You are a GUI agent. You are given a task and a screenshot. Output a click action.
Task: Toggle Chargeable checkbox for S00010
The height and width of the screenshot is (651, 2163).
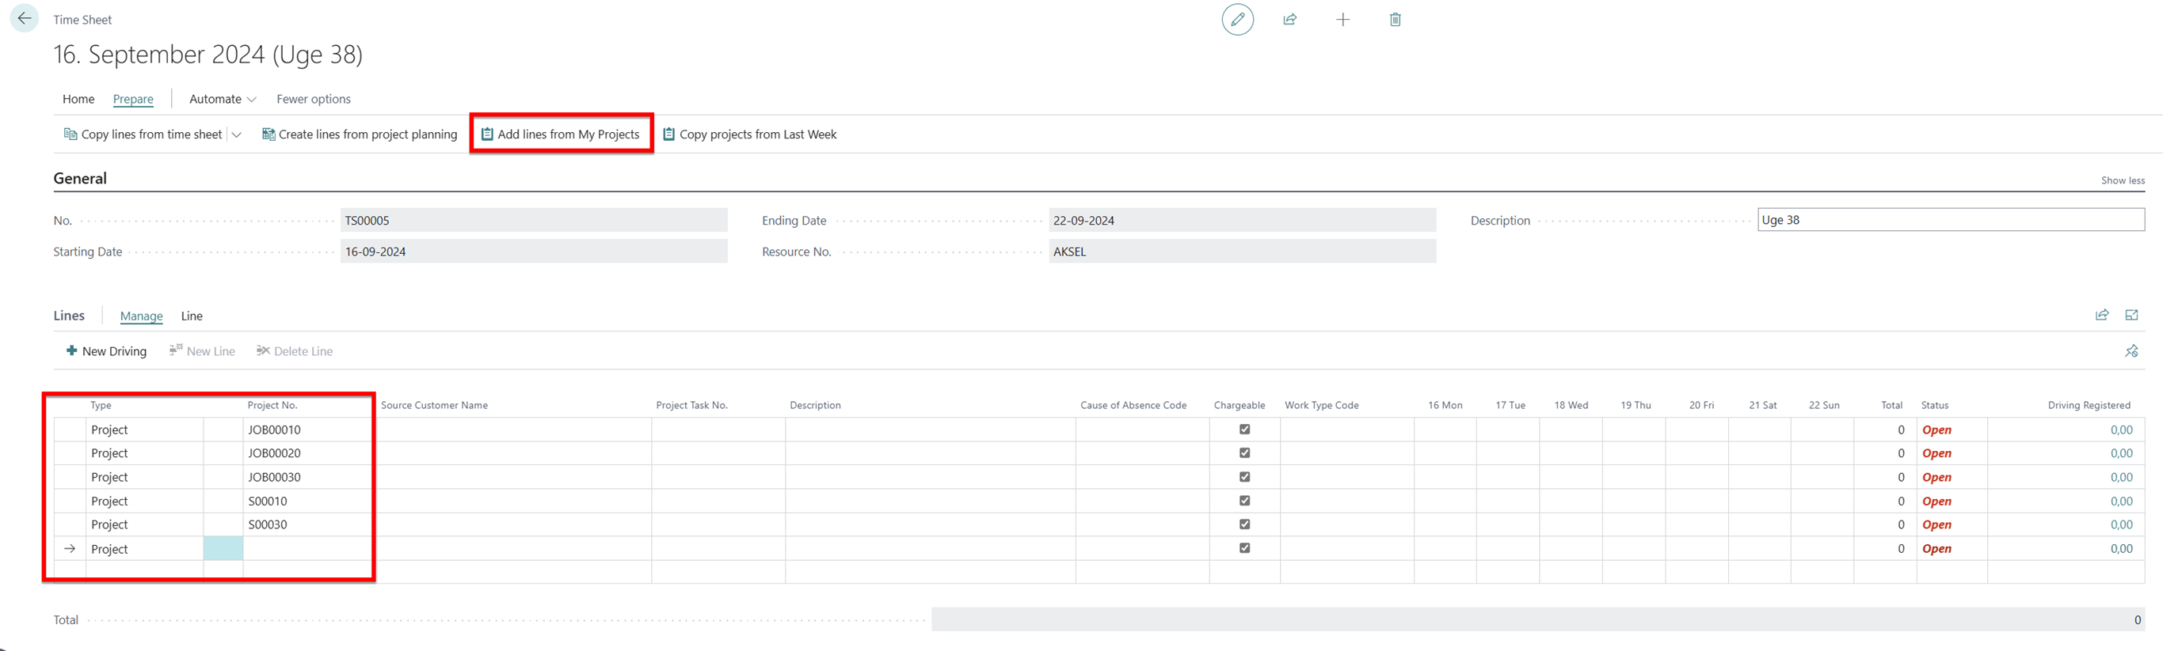(x=1244, y=501)
